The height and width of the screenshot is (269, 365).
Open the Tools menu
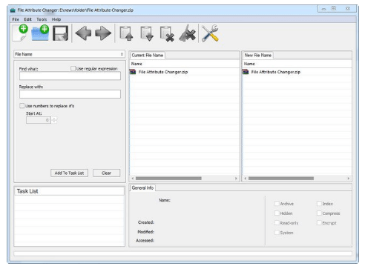pos(42,19)
